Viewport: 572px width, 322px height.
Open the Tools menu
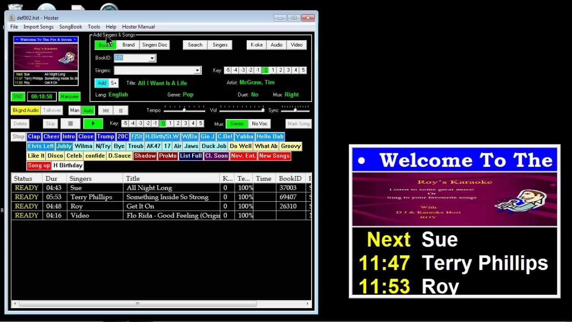tap(94, 27)
